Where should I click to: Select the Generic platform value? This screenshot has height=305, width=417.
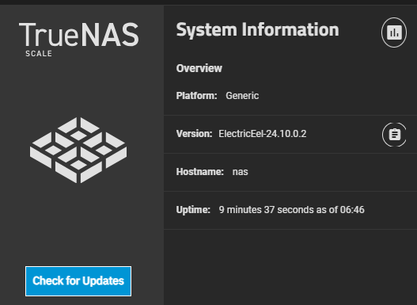pos(242,96)
